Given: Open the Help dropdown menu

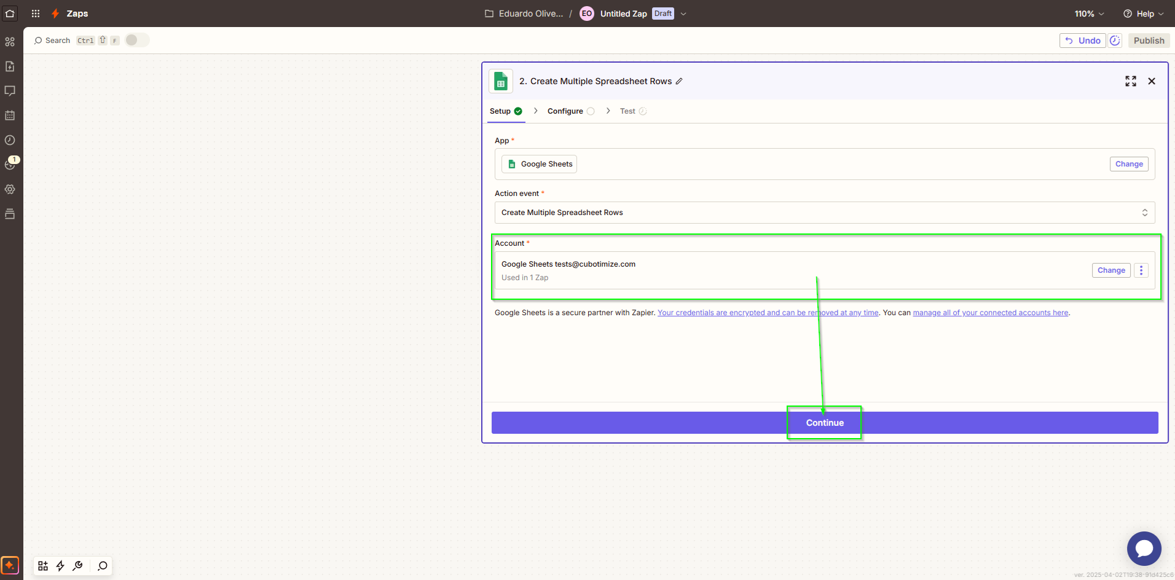Looking at the screenshot, I should [1143, 14].
